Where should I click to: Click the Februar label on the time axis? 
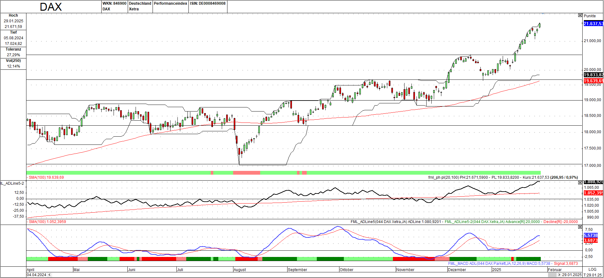coord(555,270)
